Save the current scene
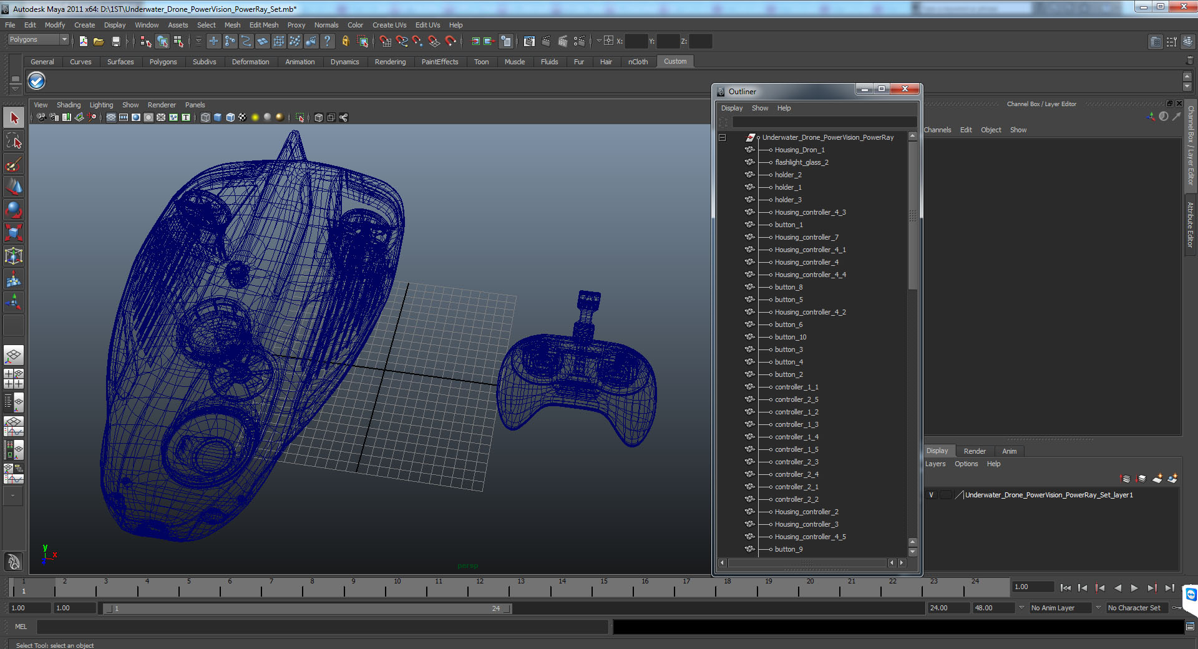The height and width of the screenshot is (649, 1198). tap(115, 41)
